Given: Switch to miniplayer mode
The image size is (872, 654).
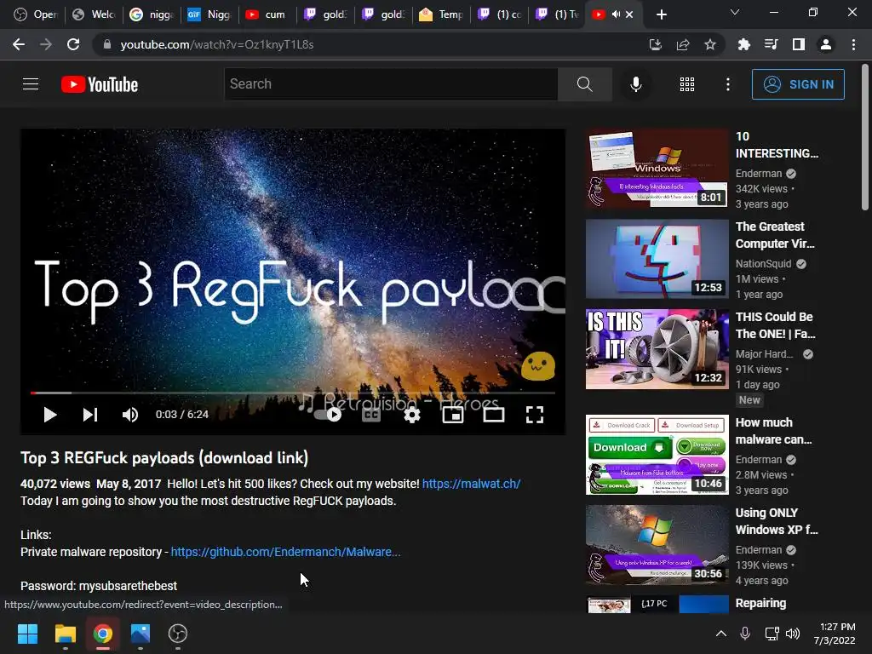Looking at the screenshot, I should [453, 415].
